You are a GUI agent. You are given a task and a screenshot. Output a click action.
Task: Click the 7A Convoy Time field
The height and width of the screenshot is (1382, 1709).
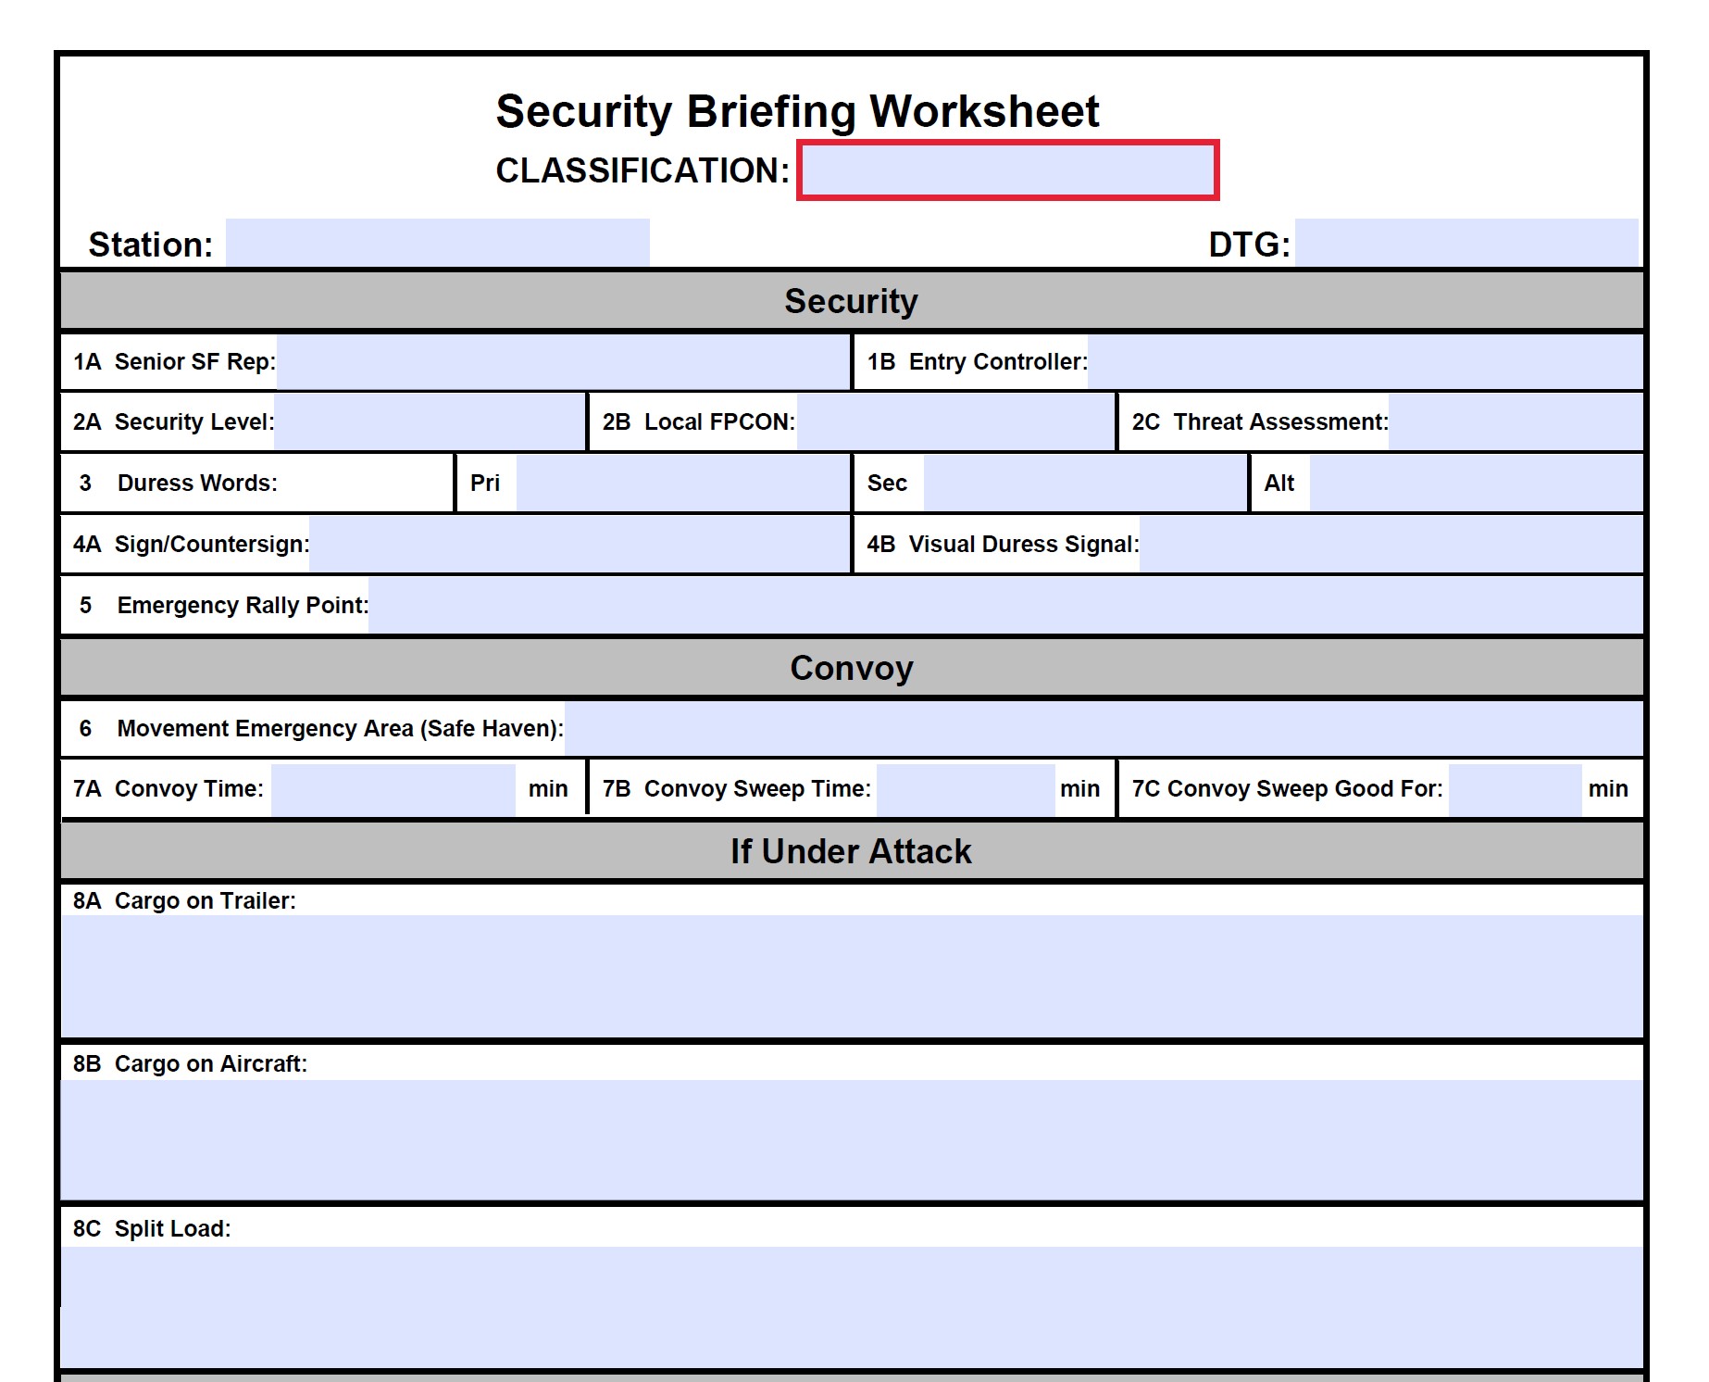click(393, 789)
